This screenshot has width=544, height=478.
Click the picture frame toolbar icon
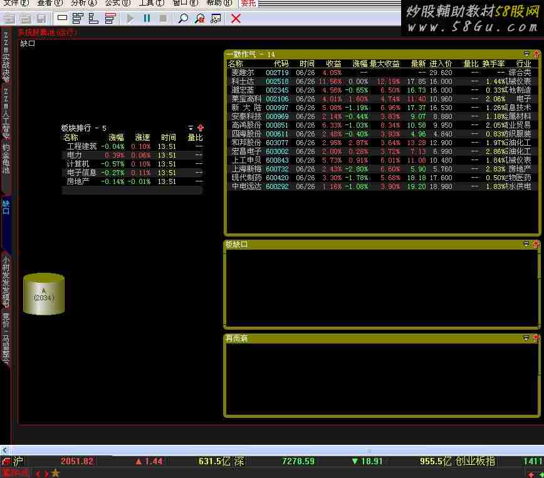tap(216, 18)
